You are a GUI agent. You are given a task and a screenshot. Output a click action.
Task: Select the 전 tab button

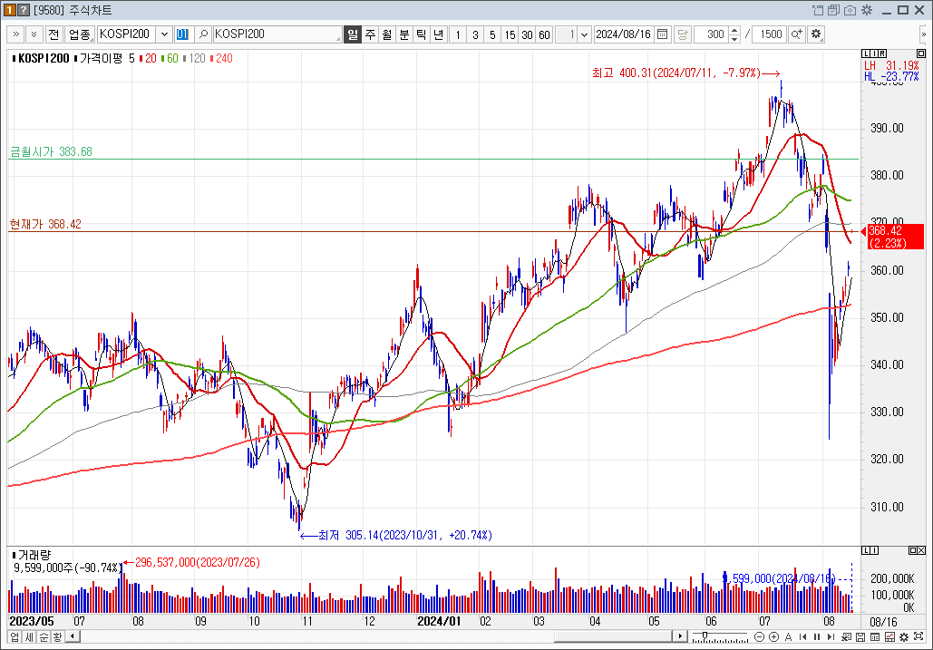click(x=53, y=34)
